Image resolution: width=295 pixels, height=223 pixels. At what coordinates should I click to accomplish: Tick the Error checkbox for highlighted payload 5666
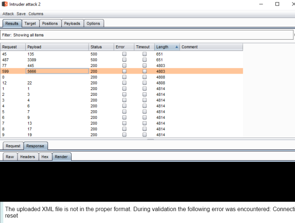124,71
